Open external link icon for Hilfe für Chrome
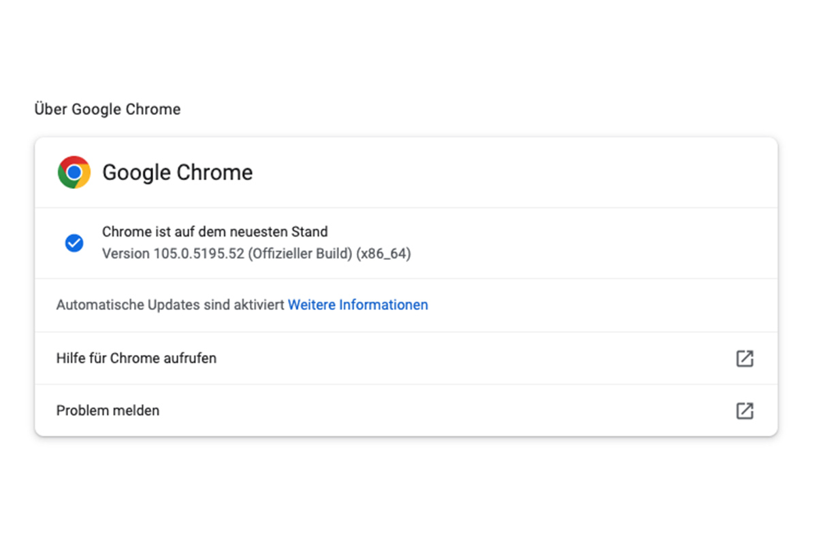The width and height of the screenshot is (817, 544). [x=745, y=358]
